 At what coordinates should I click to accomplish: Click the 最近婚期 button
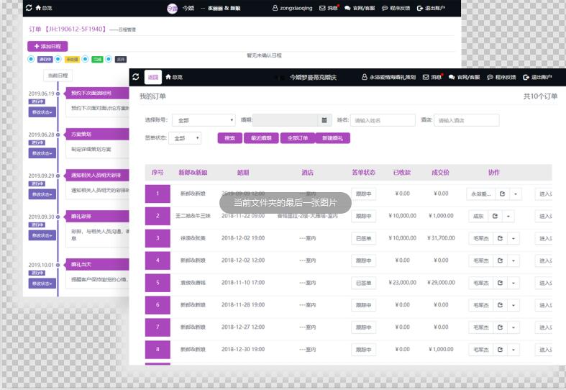click(261, 138)
